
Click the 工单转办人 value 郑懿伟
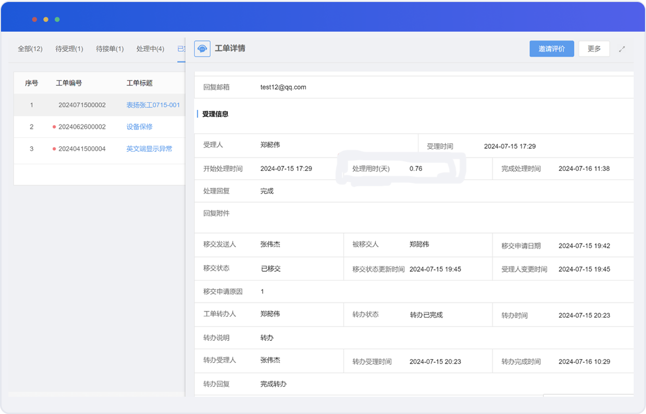270,314
